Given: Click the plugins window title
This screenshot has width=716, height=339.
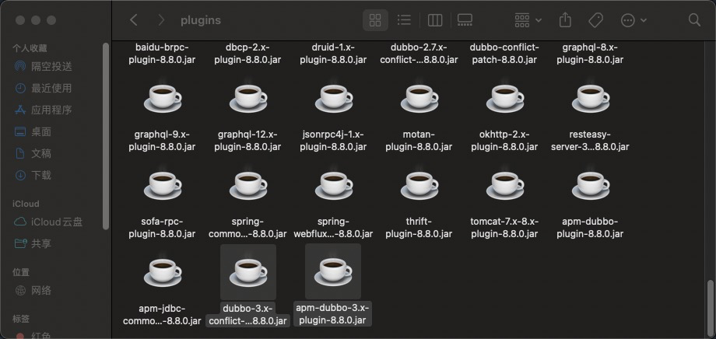Looking at the screenshot, I should 201,20.
